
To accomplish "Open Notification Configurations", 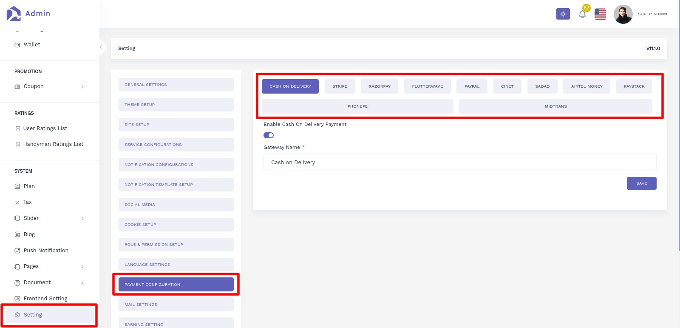I will (x=176, y=165).
